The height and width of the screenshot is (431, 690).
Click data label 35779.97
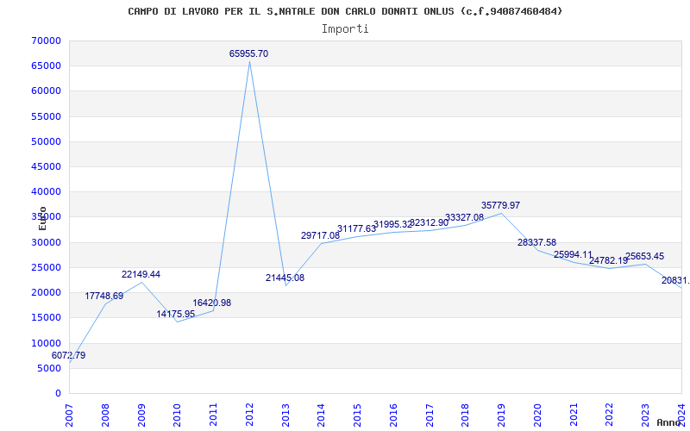tap(500, 205)
